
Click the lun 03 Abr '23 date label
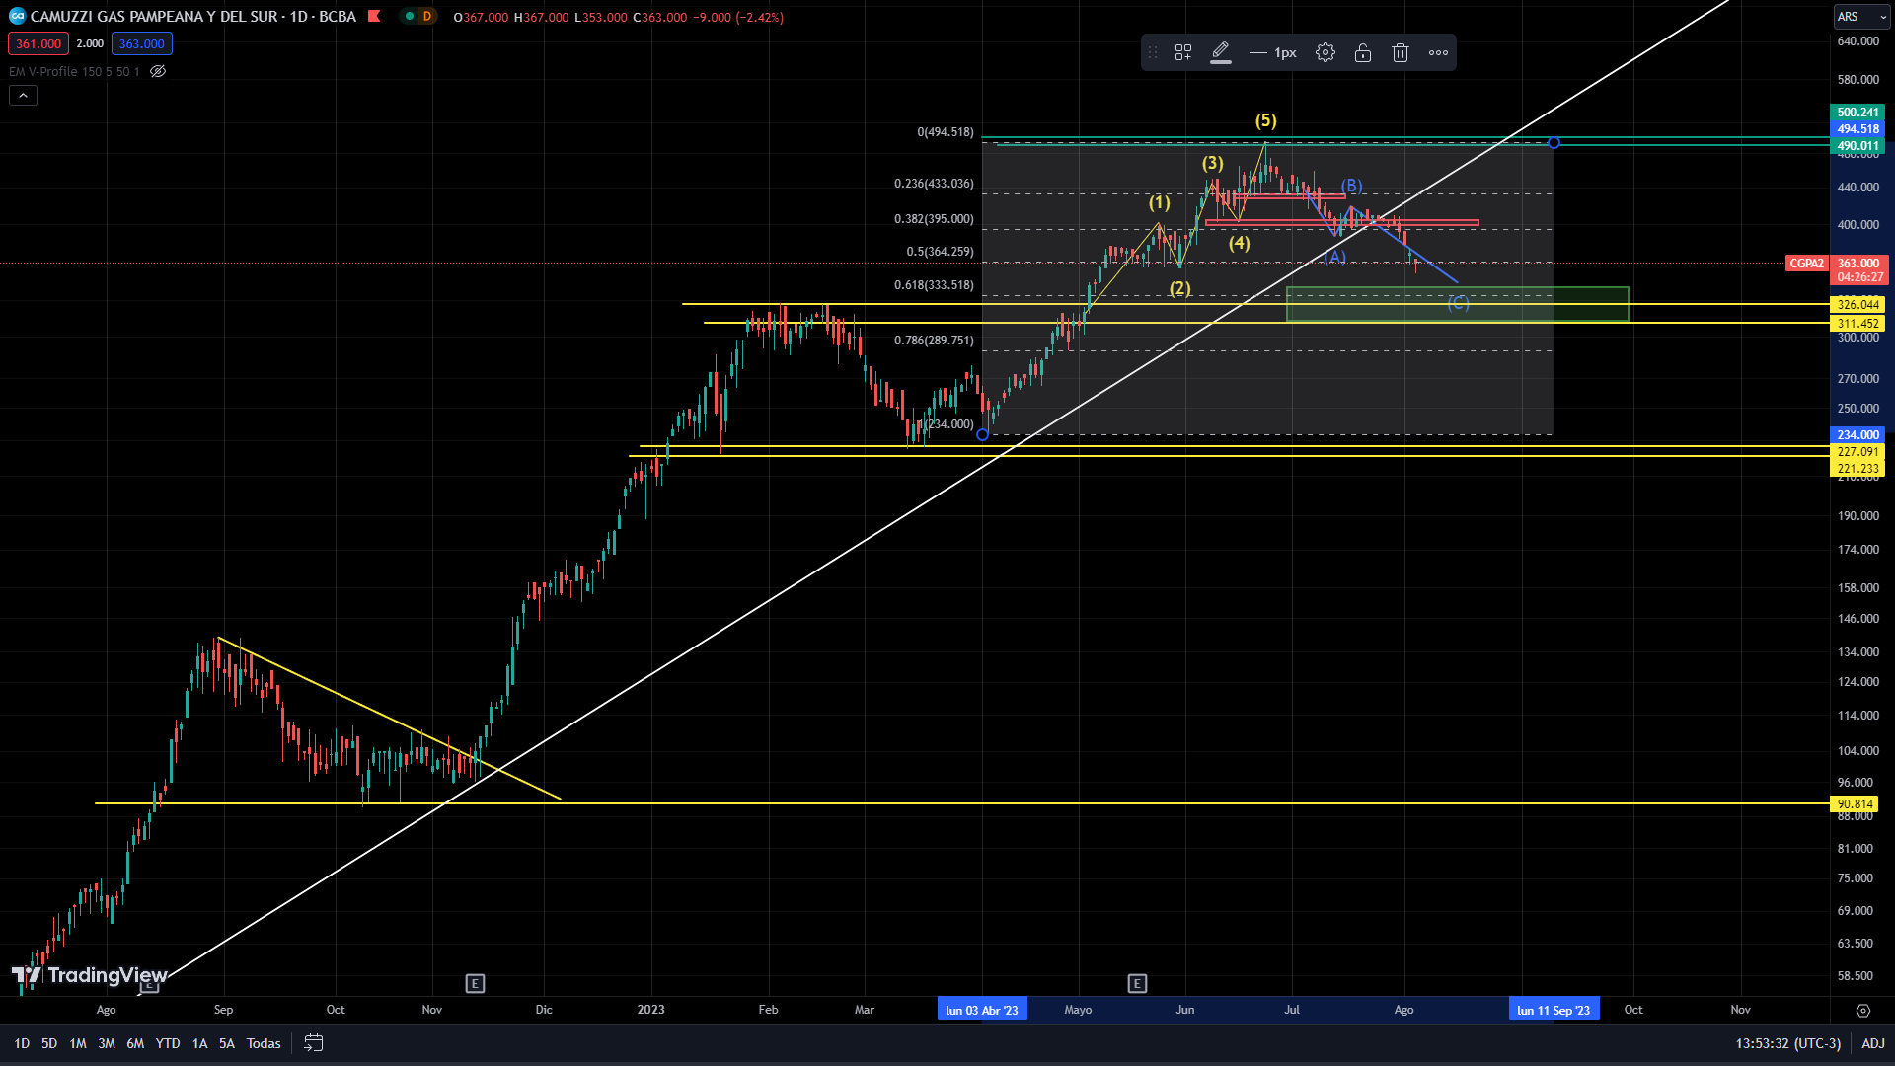click(x=982, y=1010)
